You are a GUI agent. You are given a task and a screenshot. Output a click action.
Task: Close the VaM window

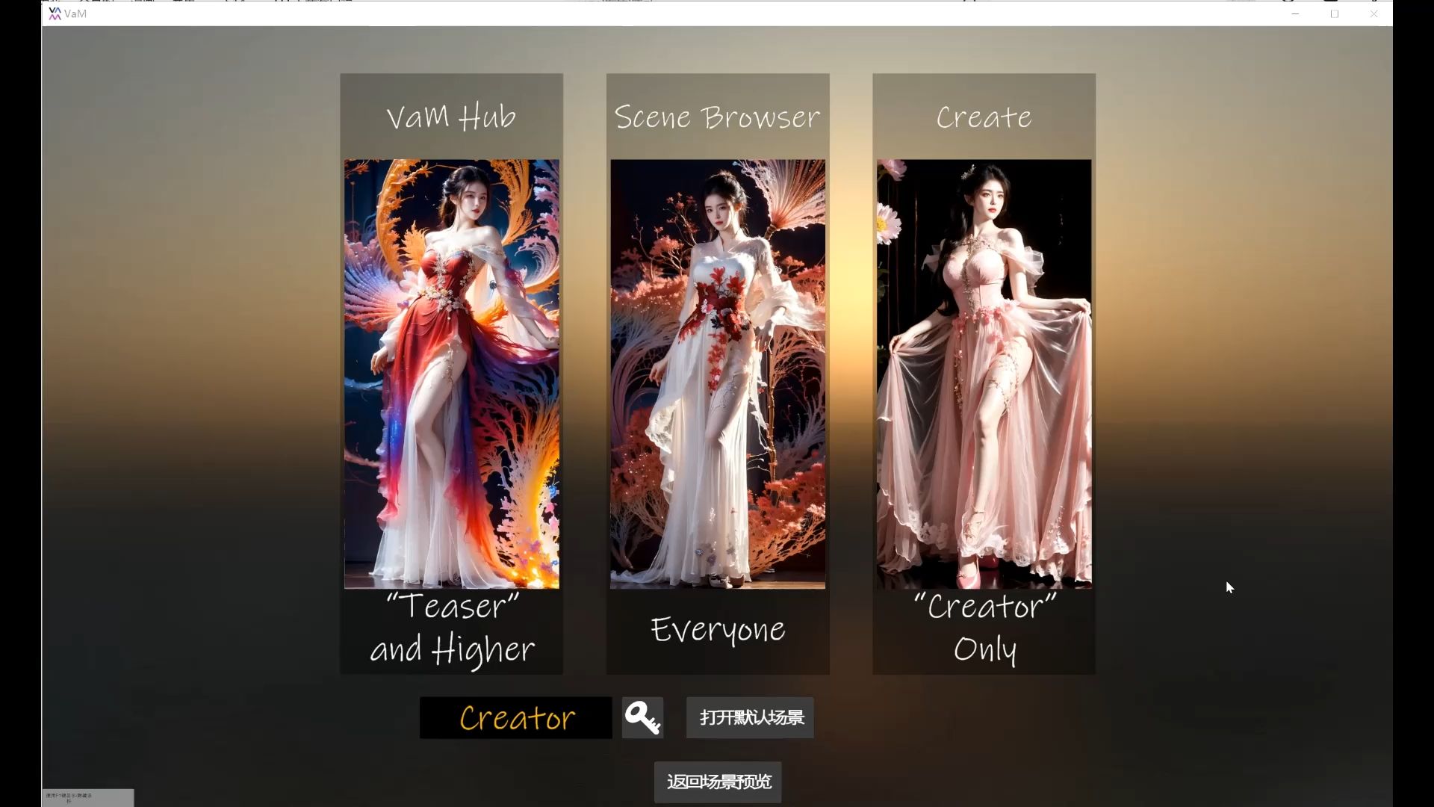point(1374,13)
